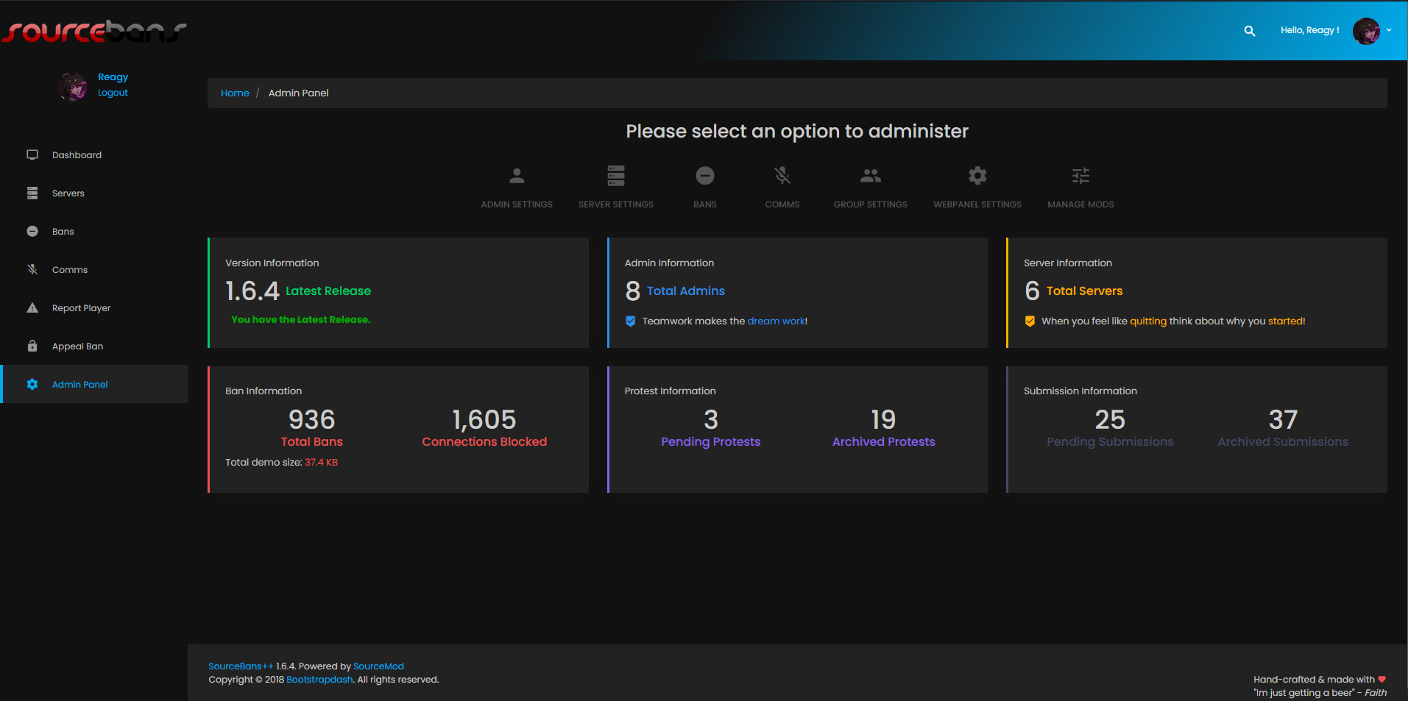Click the SourceBans logo
1408x701 pixels.
click(x=94, y=32)
